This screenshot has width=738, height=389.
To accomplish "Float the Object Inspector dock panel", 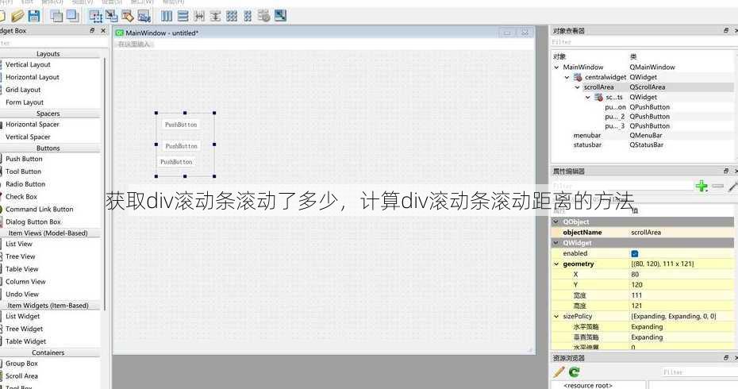I will tap(726, 31).
